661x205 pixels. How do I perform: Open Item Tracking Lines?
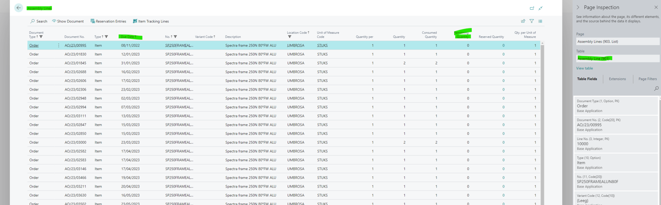[150, 21]
